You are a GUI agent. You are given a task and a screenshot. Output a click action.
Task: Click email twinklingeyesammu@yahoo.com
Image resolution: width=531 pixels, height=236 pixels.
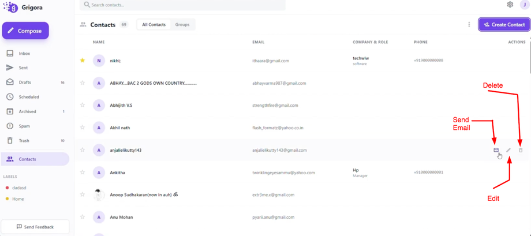[x=283, y=173]
